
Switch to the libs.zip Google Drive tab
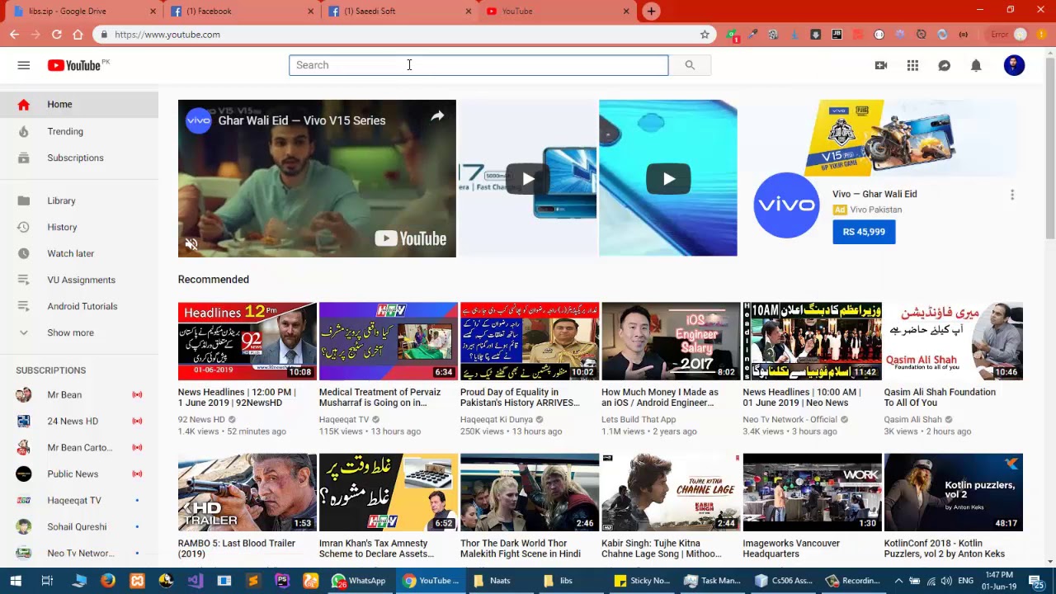(82, 12)
